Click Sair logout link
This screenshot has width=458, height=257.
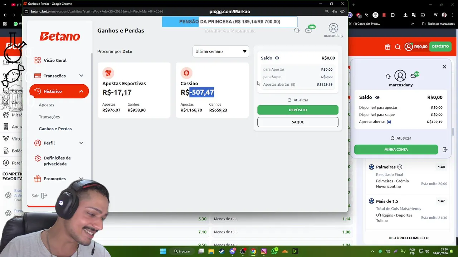[x=39, y=196]
